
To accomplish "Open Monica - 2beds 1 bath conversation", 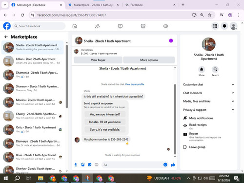I will pyautogui.click(x=33, y=102).
